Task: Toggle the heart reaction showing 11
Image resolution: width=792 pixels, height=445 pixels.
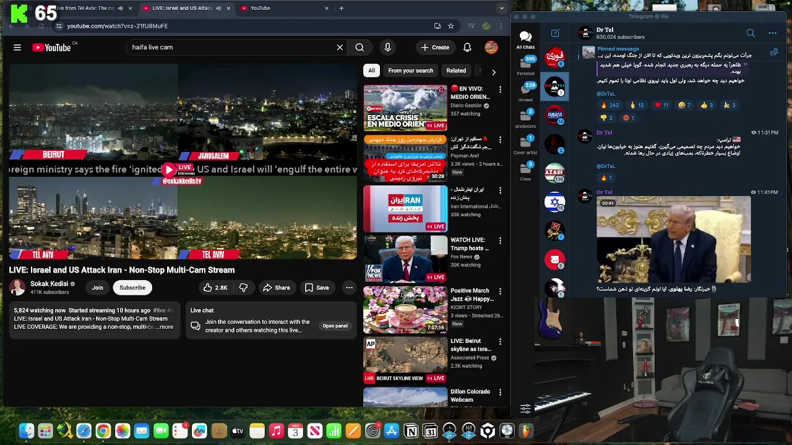Action: (661, 105)
